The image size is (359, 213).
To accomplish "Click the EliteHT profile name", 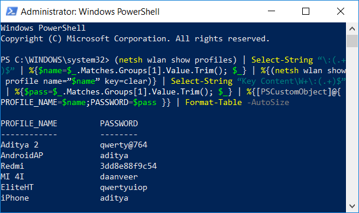I will click(x=17, y=187).
